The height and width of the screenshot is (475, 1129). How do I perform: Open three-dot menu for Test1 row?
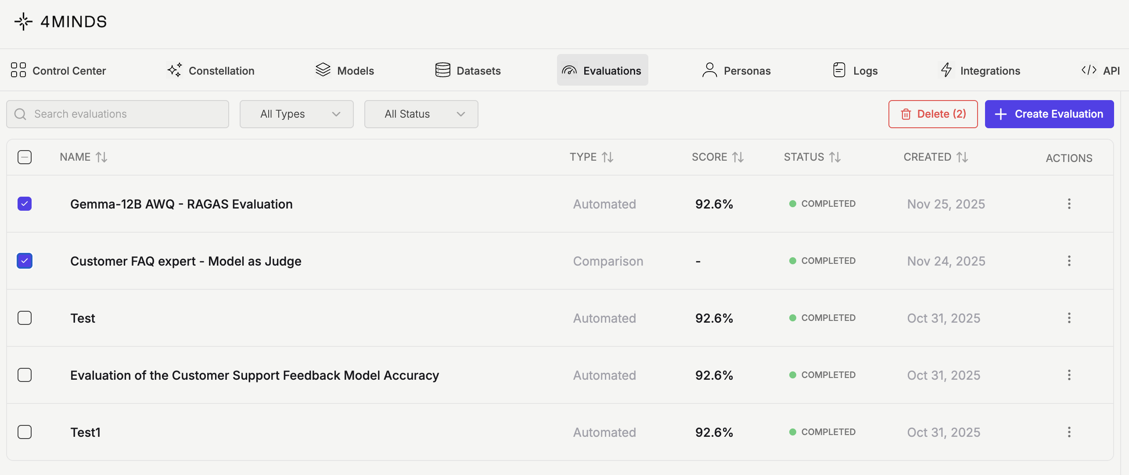coord(1069,432)
